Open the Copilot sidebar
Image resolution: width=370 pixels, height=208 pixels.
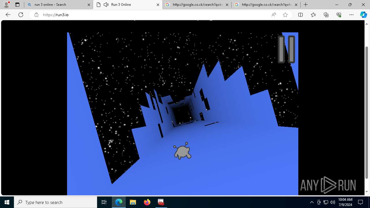click(x=363, y=15)
